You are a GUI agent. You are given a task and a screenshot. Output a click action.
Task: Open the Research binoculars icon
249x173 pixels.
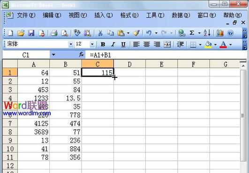(88, 33)
